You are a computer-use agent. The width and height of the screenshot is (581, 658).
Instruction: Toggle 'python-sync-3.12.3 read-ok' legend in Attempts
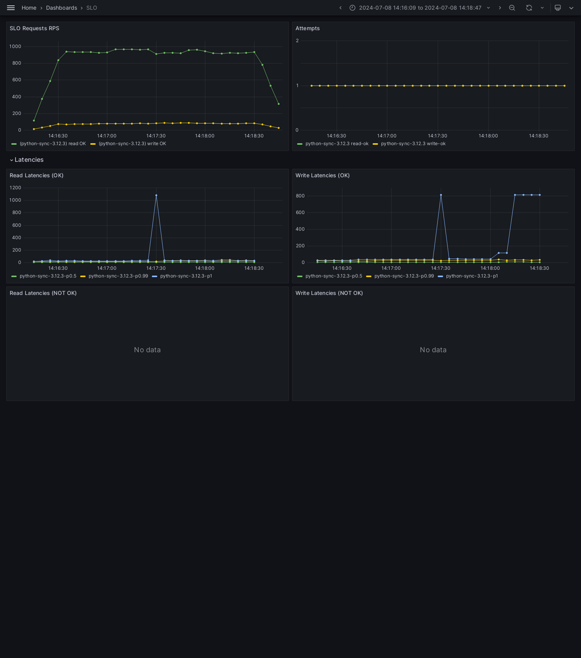point(337,144)
